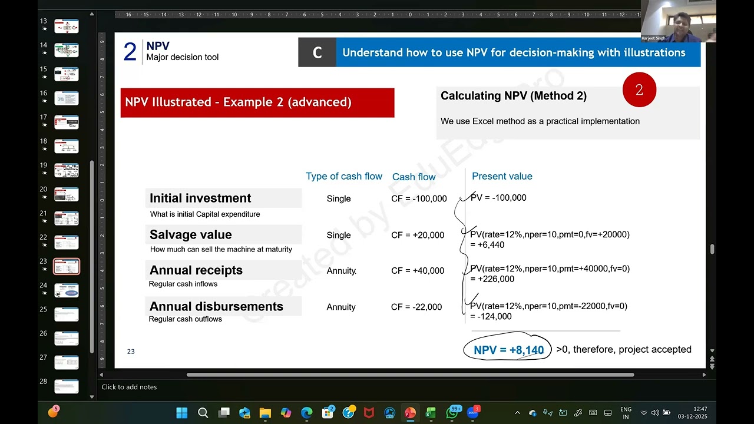Viewport: 754px width, 424px height.
Task: Click the 'Present value' column header
Action: [x=502, y=176]
